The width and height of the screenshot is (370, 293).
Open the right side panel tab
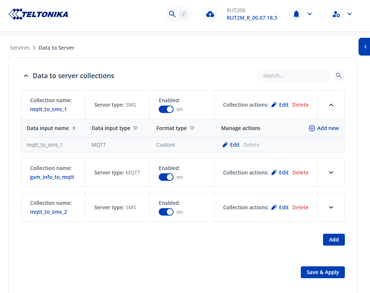click(x=365, y=47)
